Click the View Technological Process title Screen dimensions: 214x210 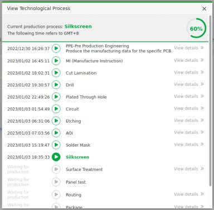tap(38, 8)
